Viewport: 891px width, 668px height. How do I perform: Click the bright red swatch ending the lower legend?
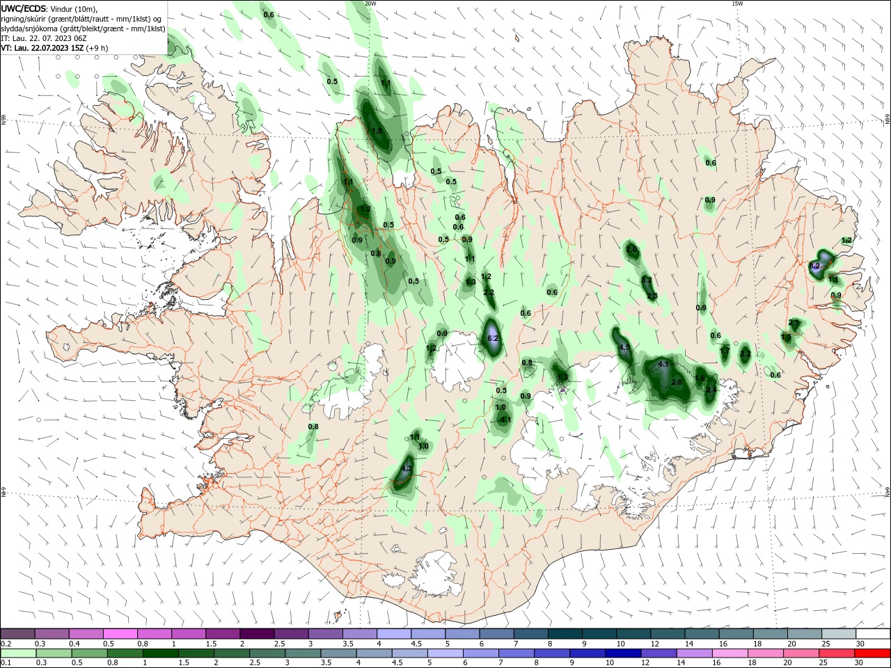[873, 653]
